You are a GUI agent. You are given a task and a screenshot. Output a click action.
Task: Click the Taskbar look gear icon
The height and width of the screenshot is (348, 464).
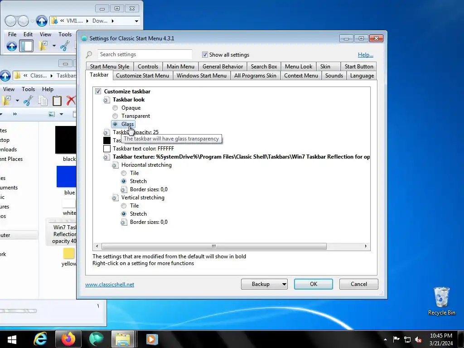pos(106,100)
